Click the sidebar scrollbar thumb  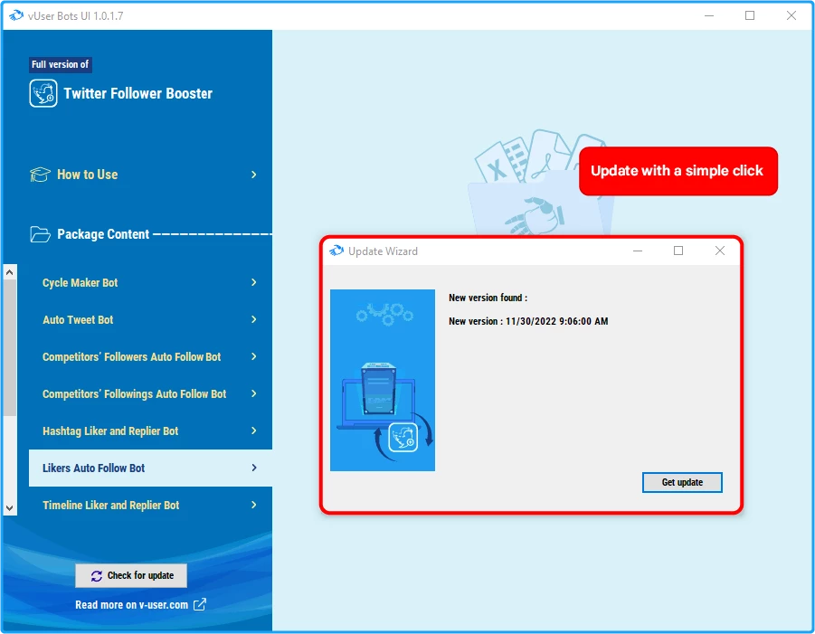pos(9,347)
